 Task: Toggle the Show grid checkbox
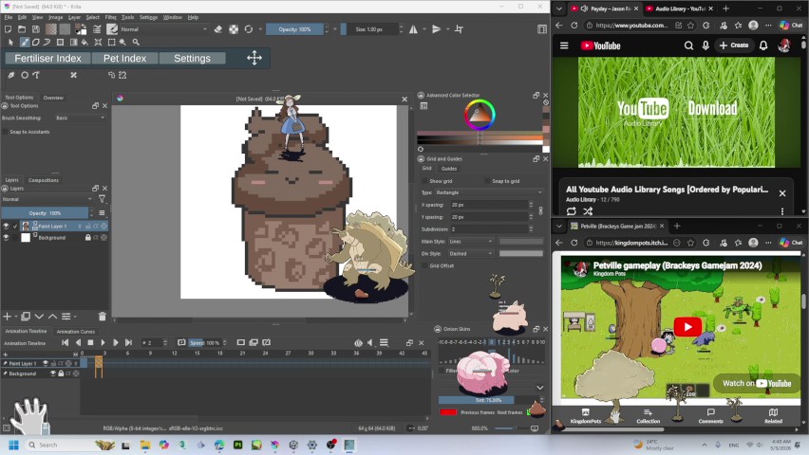click(424, 181)
